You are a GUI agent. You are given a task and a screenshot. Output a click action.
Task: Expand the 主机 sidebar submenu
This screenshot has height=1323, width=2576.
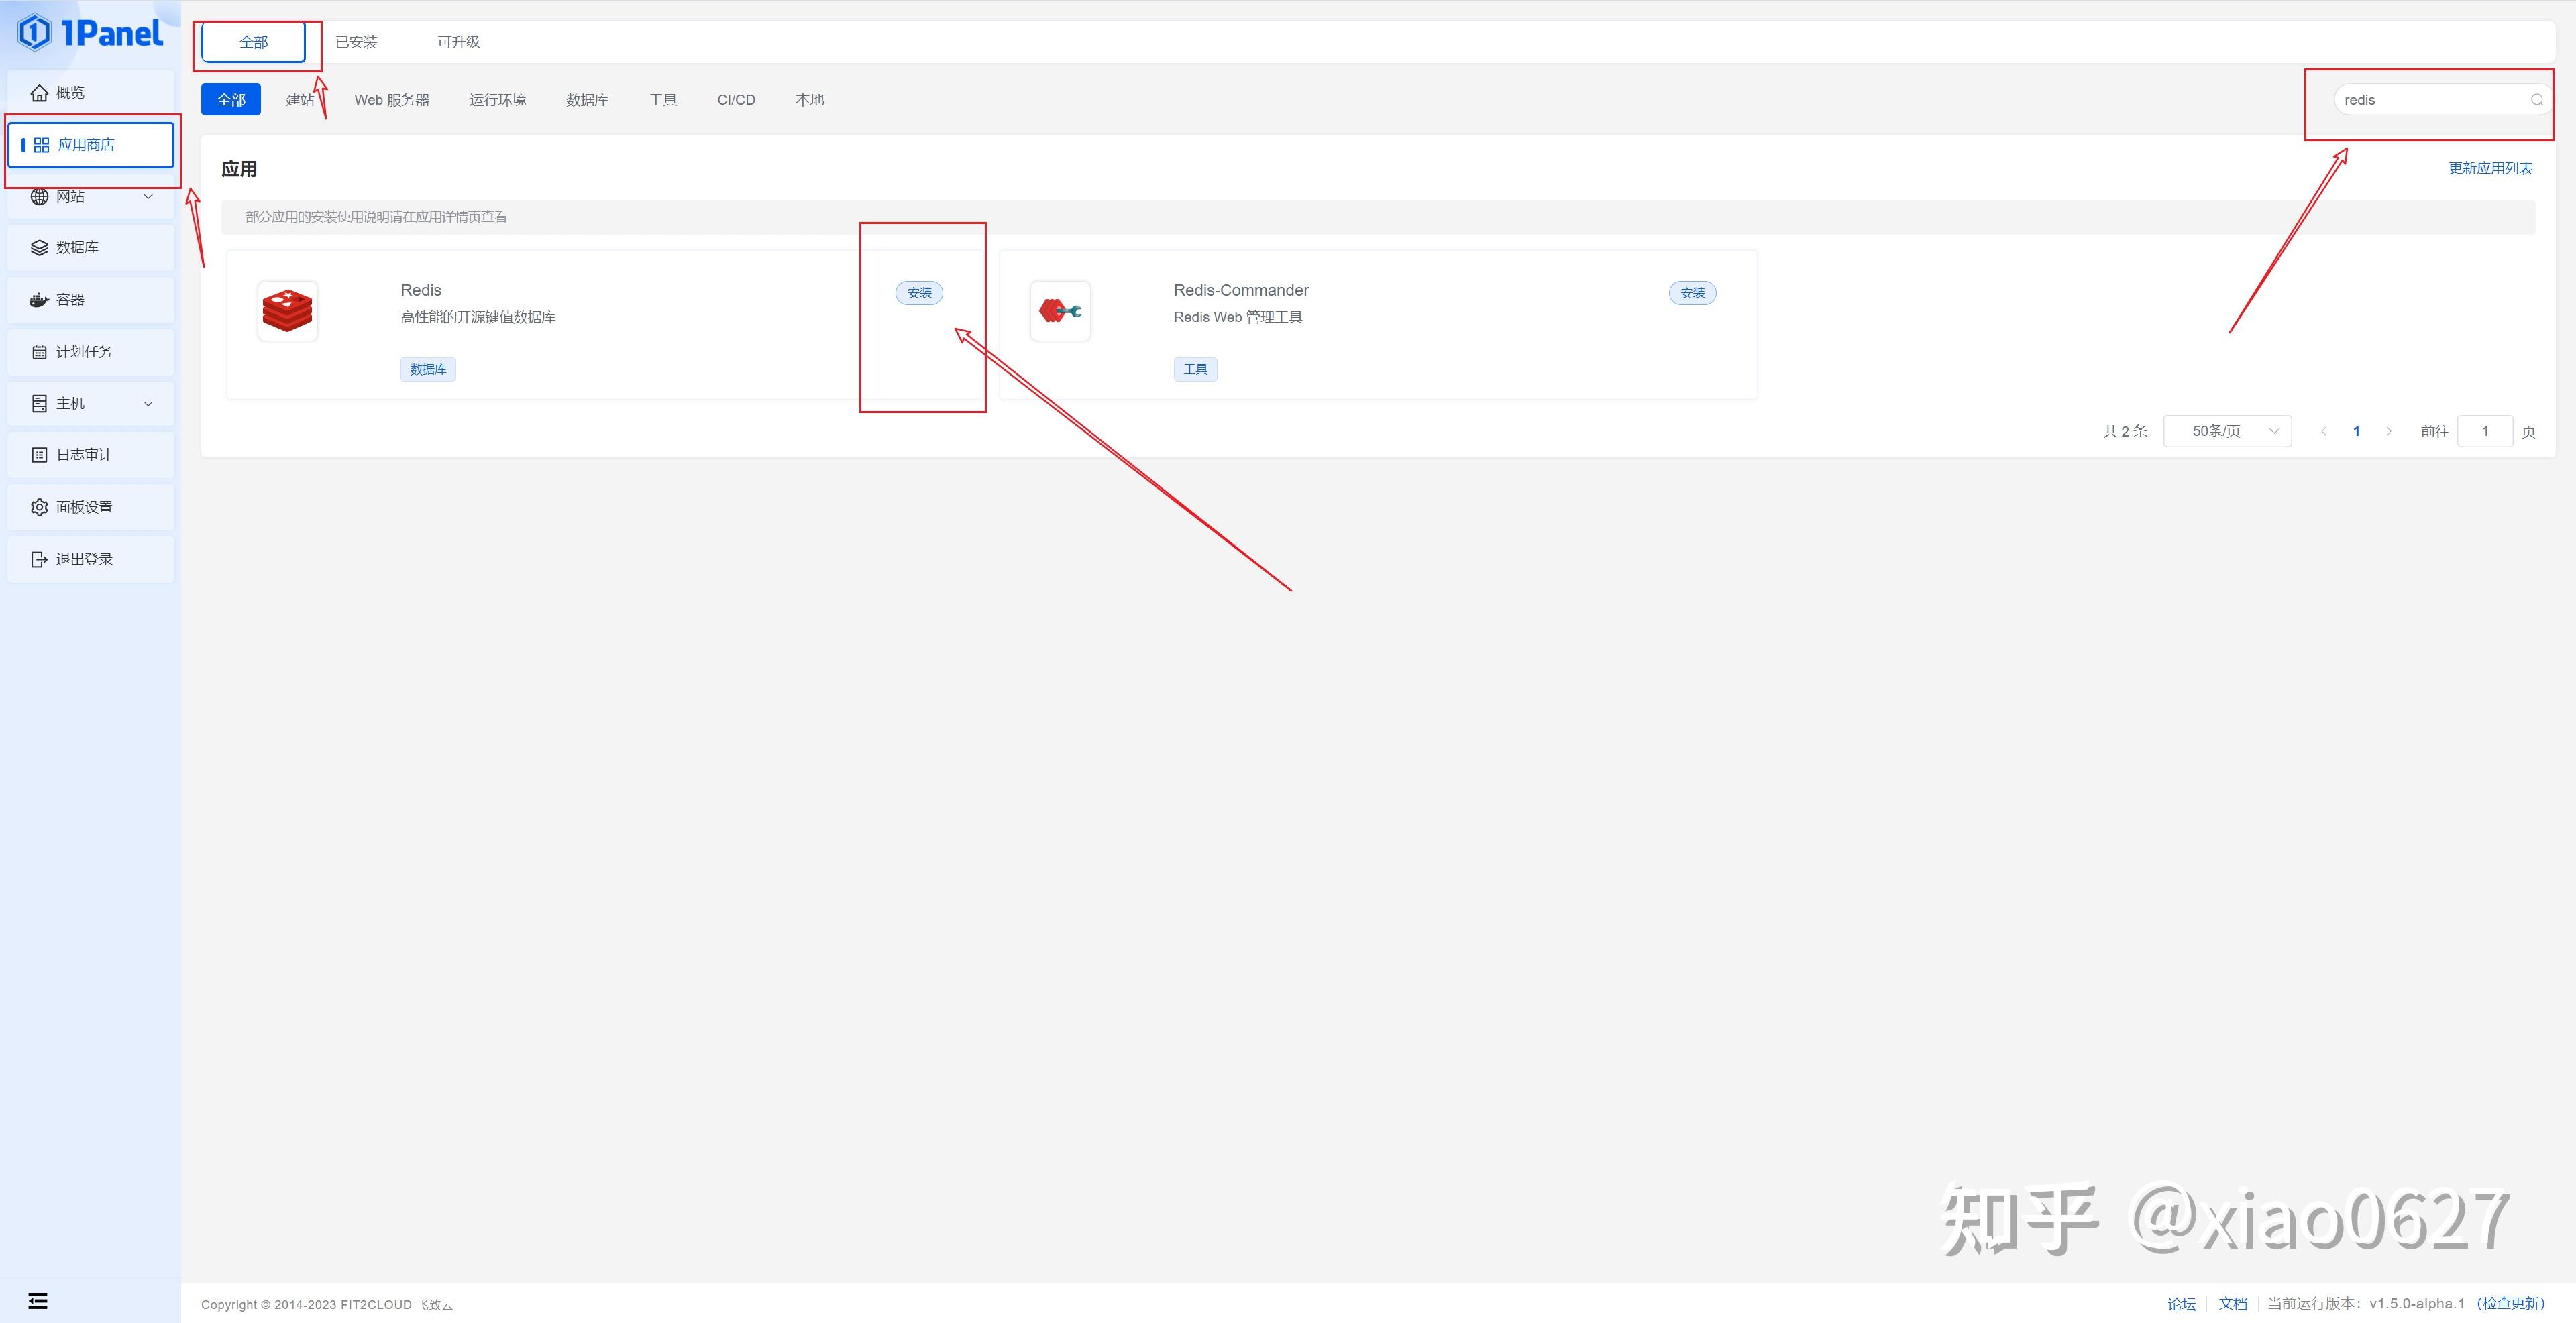pyautogui.click(x=90, y=404)
